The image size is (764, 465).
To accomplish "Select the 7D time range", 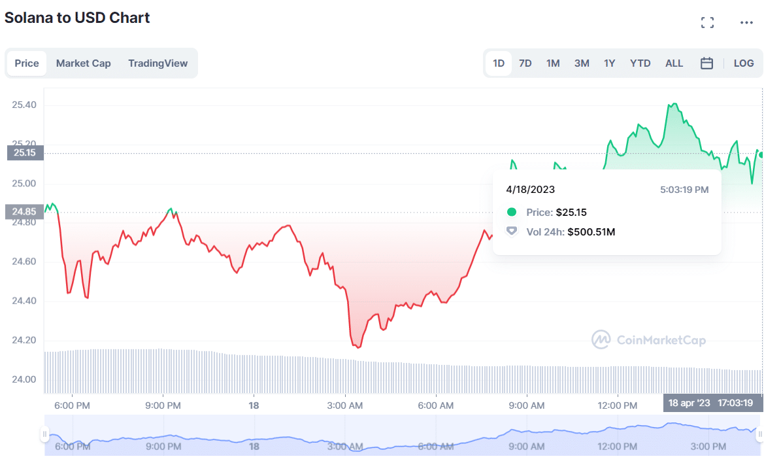I will coord(525,63).
